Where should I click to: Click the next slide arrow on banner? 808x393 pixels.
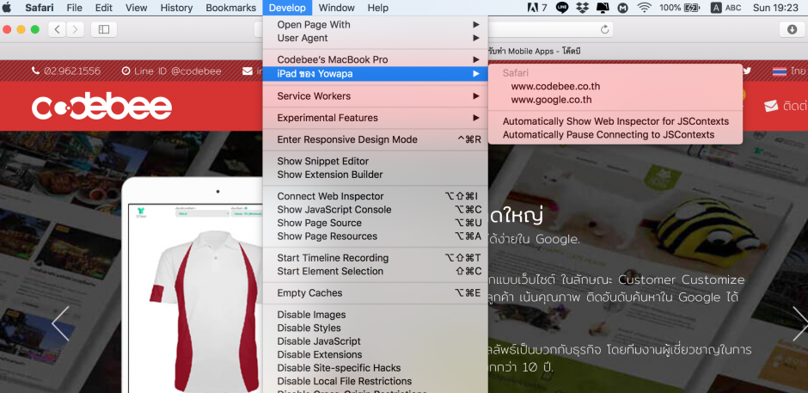pyautogui.click(x=799, y=322)
